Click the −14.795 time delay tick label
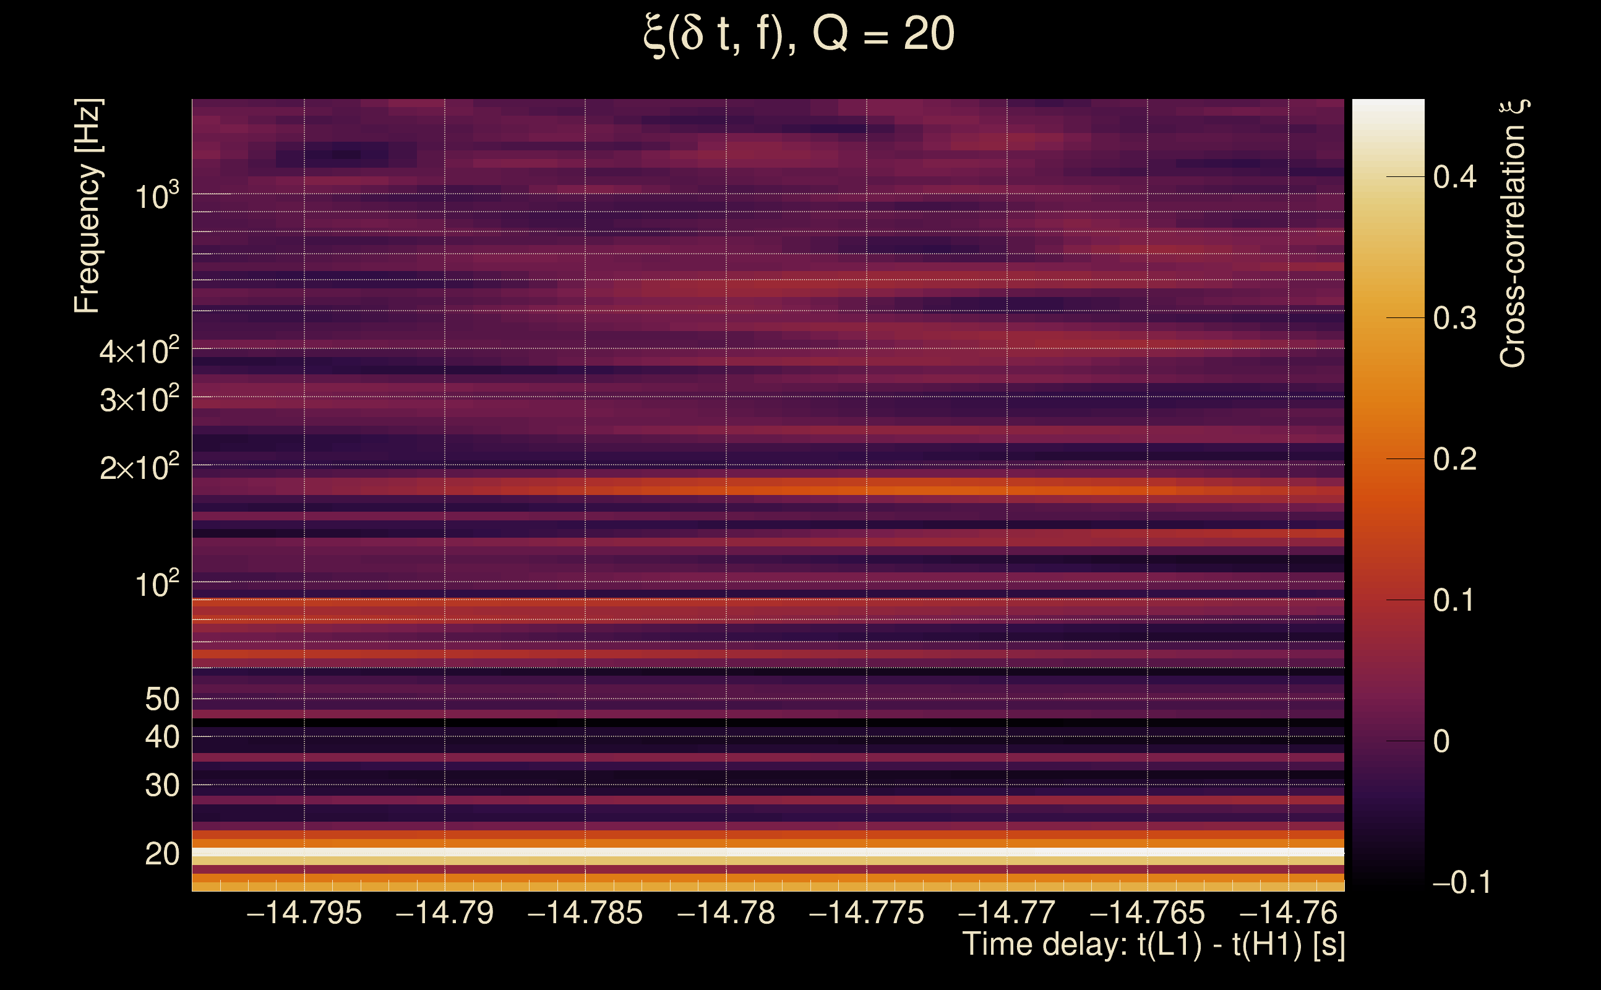1601x990 pixels. pos(304,913)
